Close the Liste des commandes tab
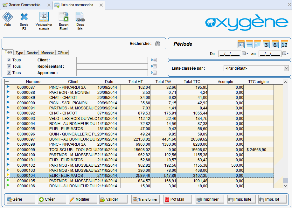 coord(101,5)
